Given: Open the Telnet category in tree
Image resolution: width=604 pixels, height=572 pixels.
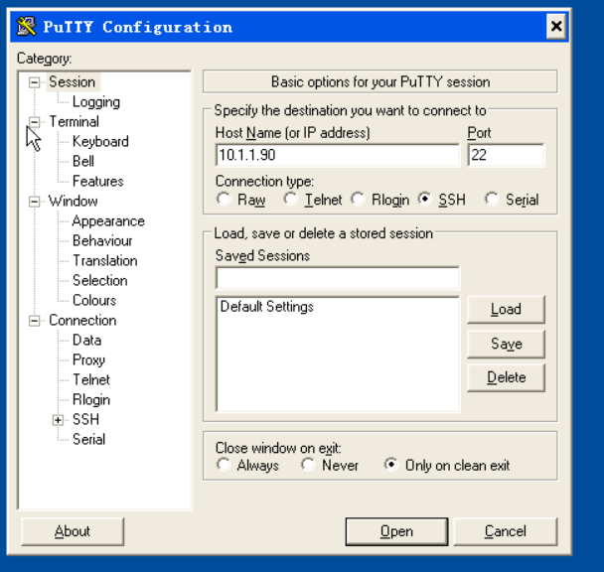Looking at the screenshot, I should coord(91,379).
